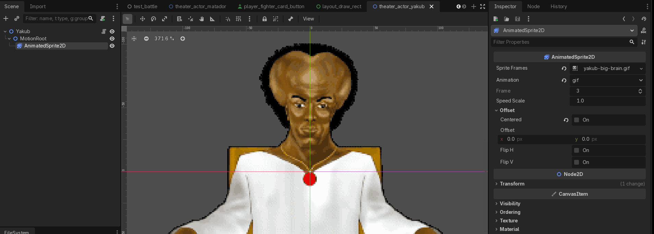Image resolution: width=654 pixels, height=234 pixels.
Task: Open the property tools options icon
Action: tap(644, 42)
